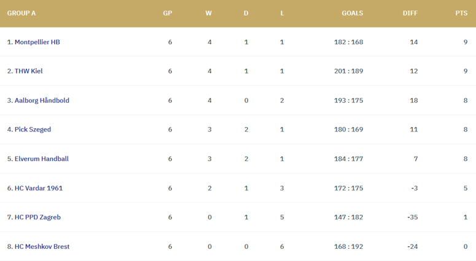This screenshot has width=476, height=261.
Task: Click Montpellier HB goals 182 : 168
Action: point(348,42)
